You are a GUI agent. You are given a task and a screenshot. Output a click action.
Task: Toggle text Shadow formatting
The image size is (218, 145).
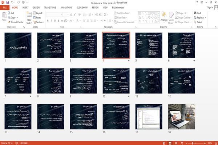click(x=58, y=21)
